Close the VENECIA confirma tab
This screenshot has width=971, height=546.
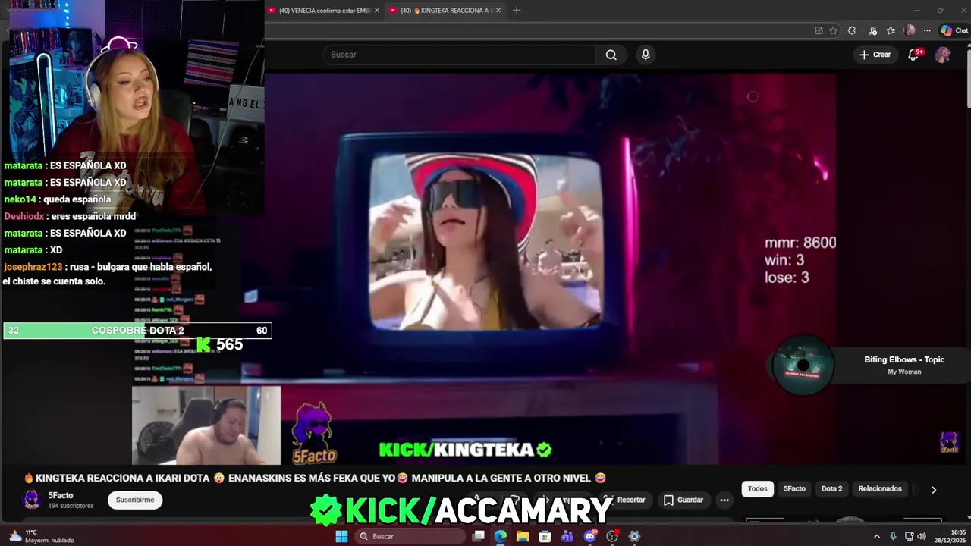coord(377,11)
